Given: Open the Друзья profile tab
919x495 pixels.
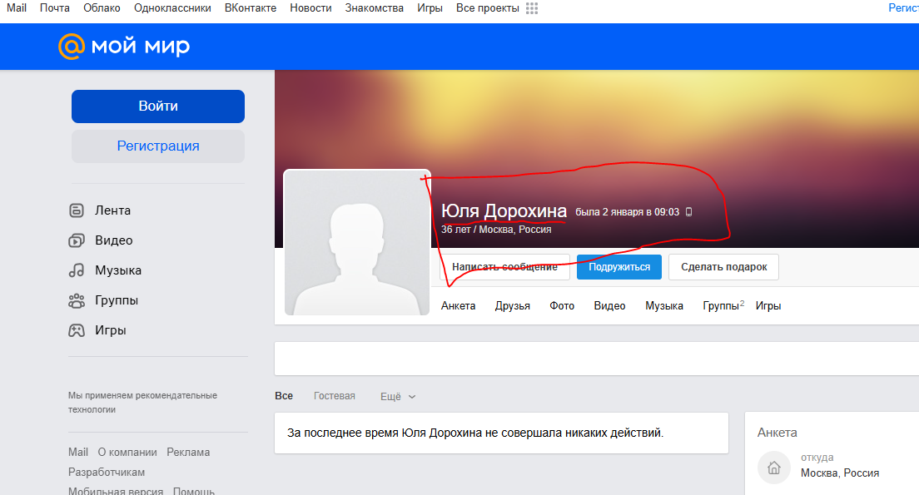Looking at the screenshot, I should (512, 306).
